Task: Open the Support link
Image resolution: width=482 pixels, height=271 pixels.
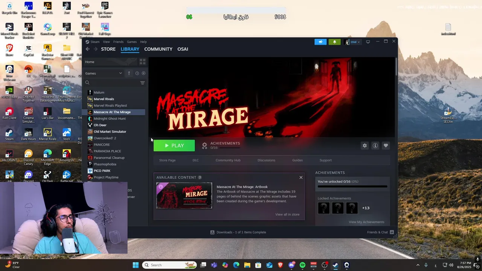Action: (x=326, y=160)
